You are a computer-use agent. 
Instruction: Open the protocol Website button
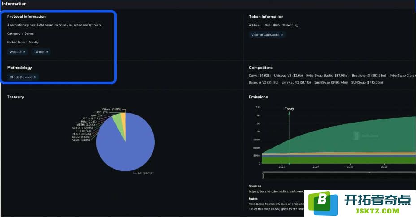point(17,52)
